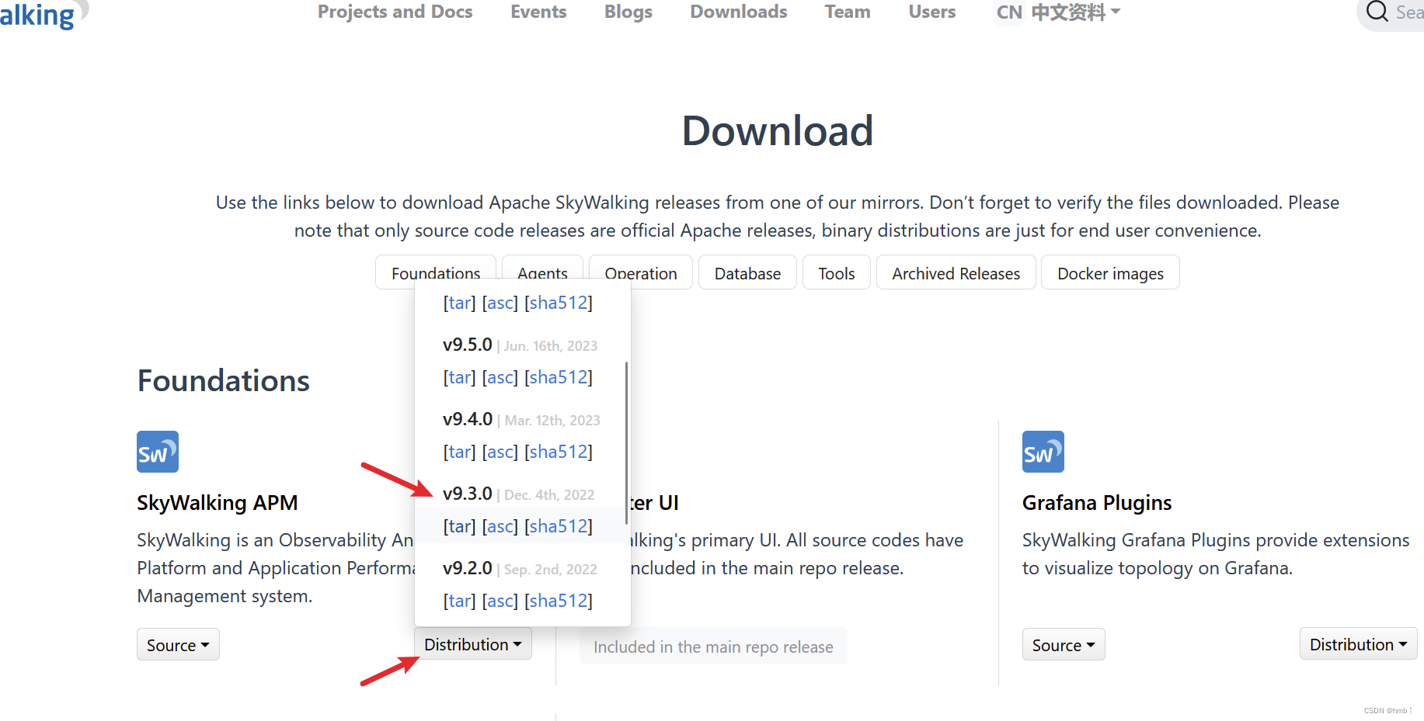Open the Team page
Image resolution: width=1424 pixels, height=721 pixels.
(848, 12)
